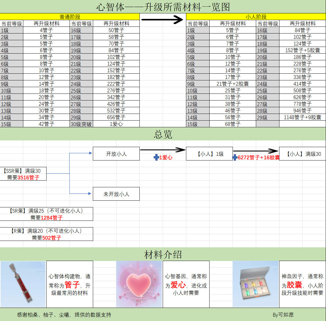This screenshot has width=326, height=321.
Task: Select the capsule box (胶囊) material image
Action: coord(256,284)
